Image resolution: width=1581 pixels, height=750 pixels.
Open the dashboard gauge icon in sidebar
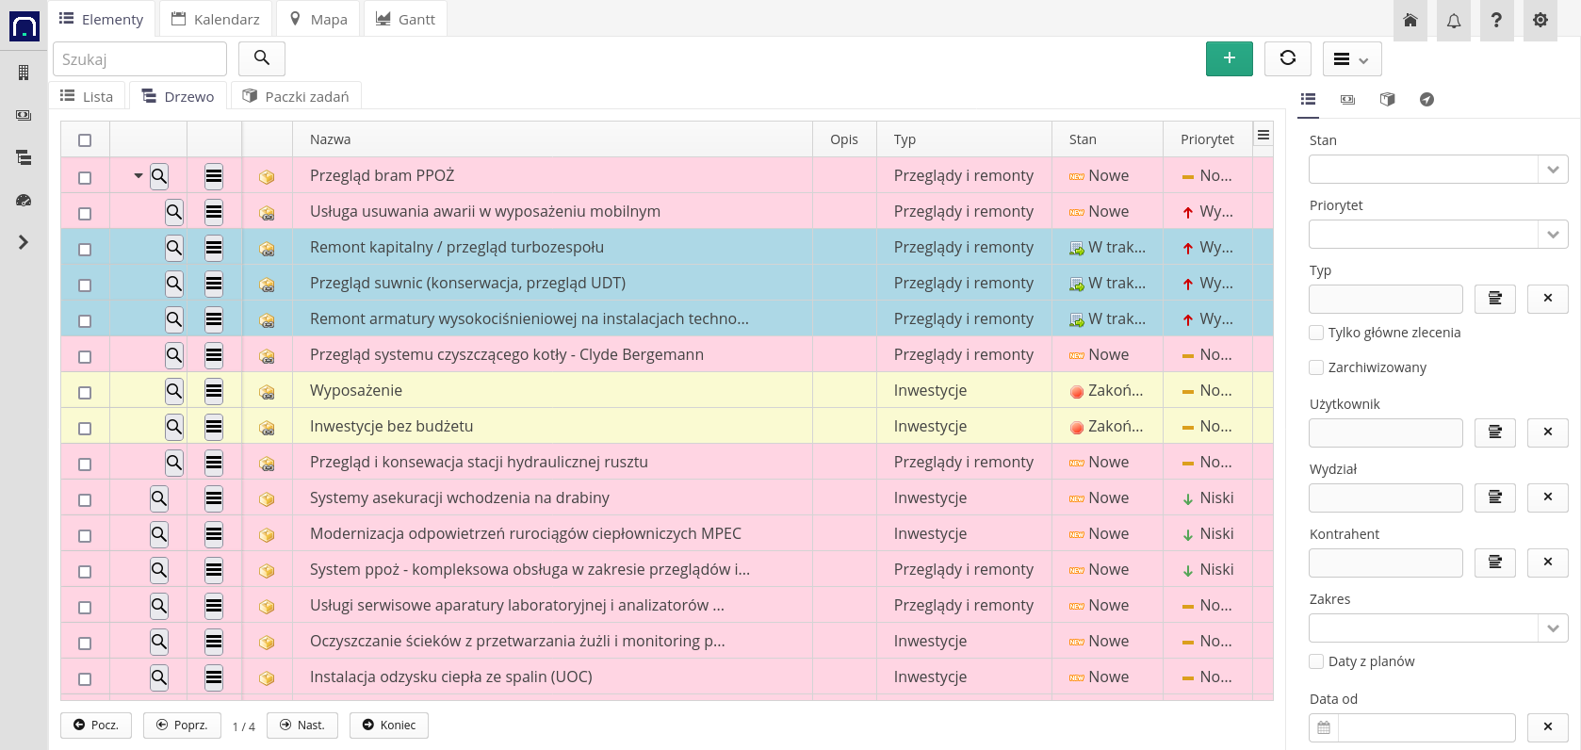24,200
